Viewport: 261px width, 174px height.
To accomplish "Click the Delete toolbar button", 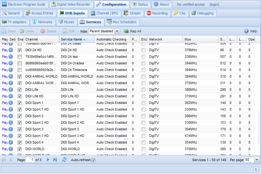I will pos(48,31).
